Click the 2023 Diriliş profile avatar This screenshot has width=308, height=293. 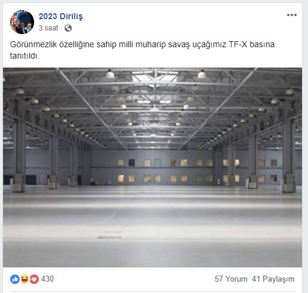(x=22, y=22)
